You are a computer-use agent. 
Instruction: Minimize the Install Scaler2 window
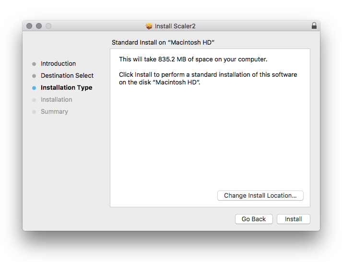click(x=39, y=26)
